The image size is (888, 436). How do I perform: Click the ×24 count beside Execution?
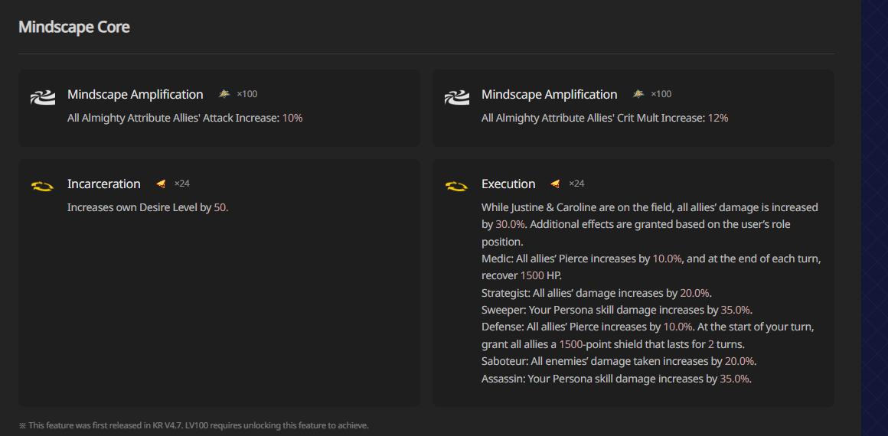tap(576, 184)
